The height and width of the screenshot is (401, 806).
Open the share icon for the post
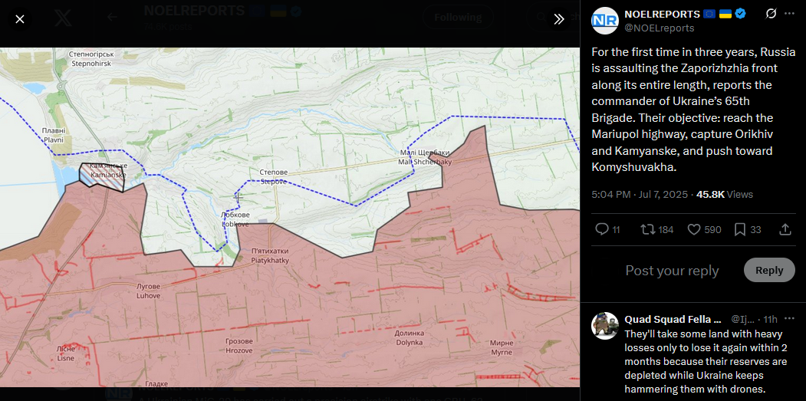[x=785, y=229]
